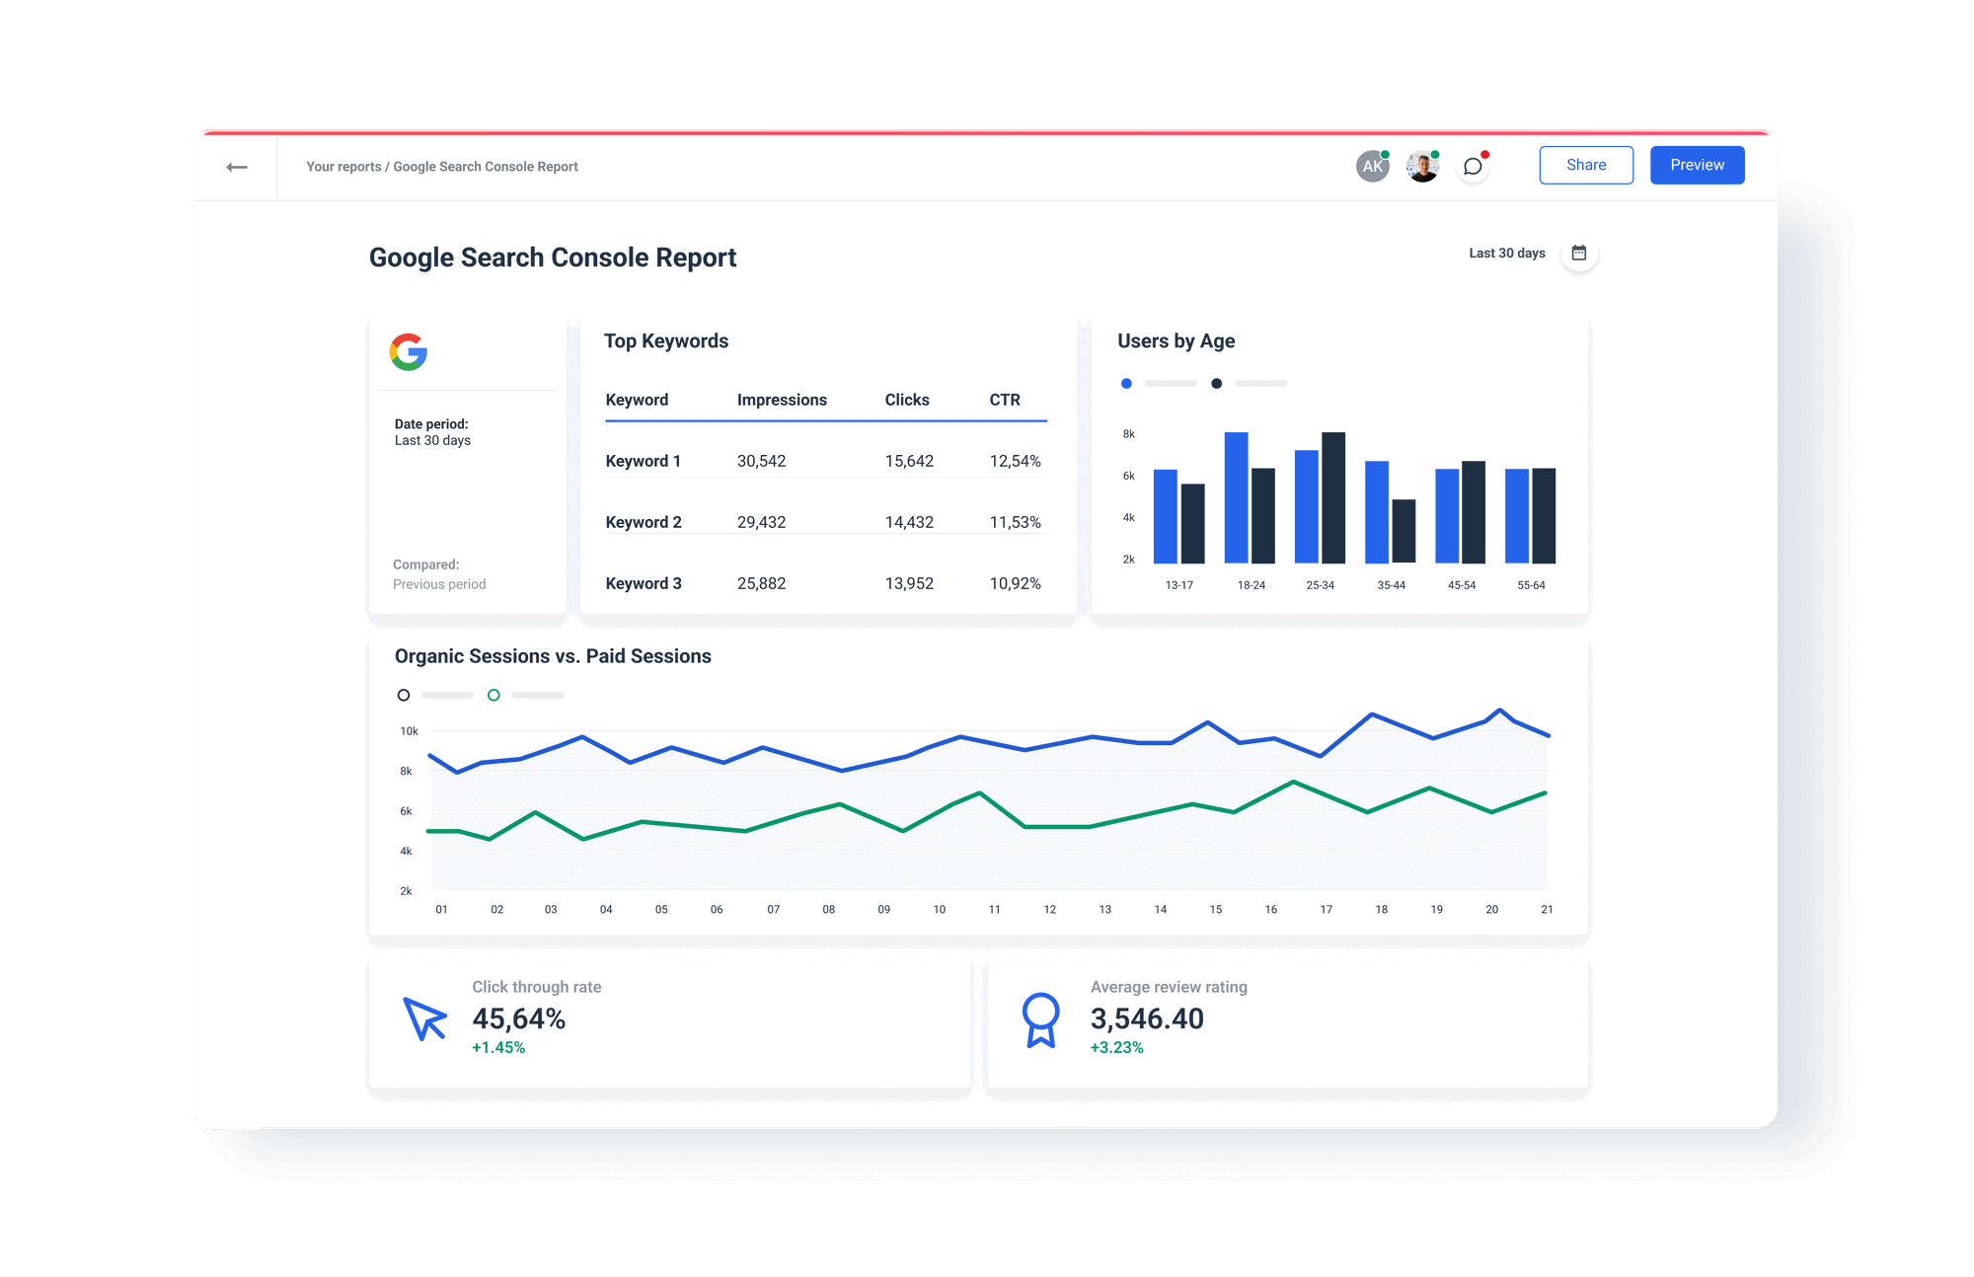Image resolution: width=1974 pixels, height=1277 pixels.
Task: Click the award ribbon icon beside Average review rating
Action: [x=1041, y=1021]
